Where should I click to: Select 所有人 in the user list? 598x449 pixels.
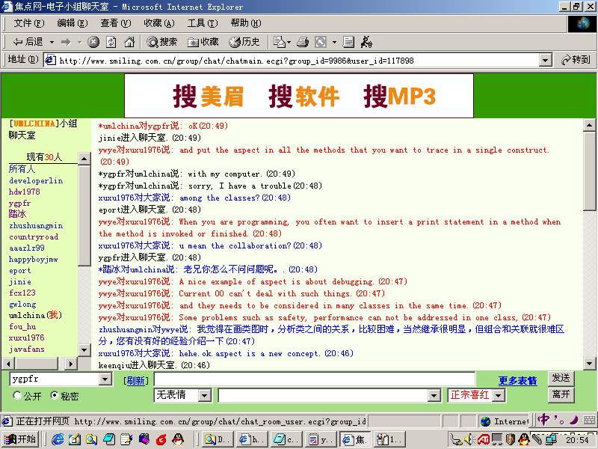22,169
